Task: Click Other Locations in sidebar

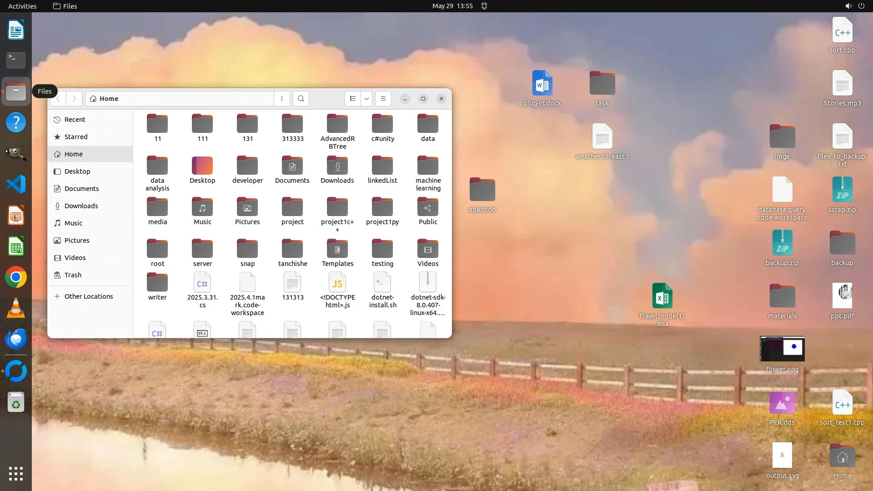Action: 88,296
